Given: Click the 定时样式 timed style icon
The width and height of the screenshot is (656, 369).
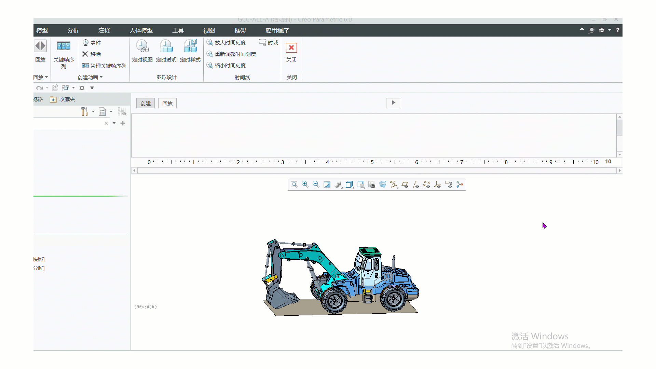Looking at the screenshot, I should [190, 46].
